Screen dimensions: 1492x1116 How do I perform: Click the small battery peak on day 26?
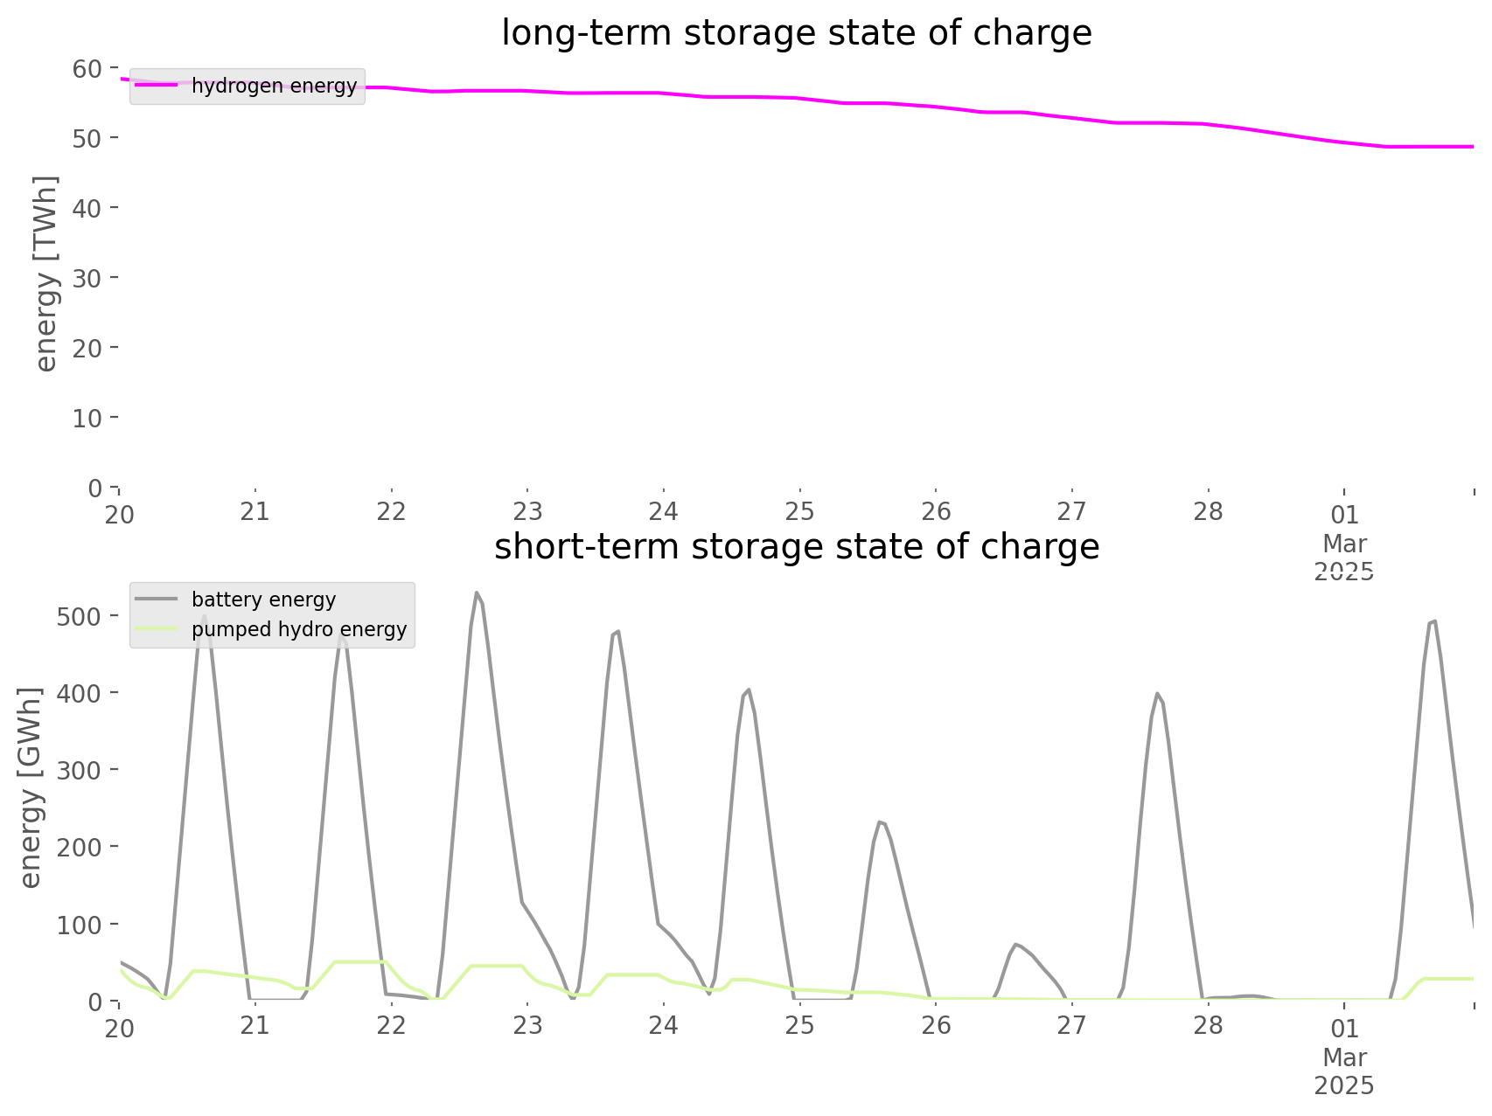1015,945
